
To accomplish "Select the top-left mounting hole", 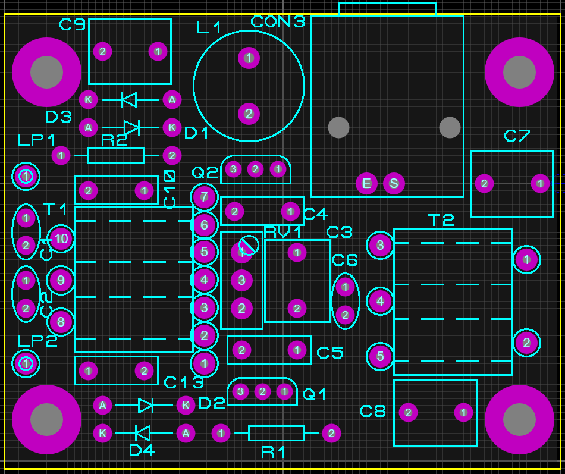I will tap(46, 72).
